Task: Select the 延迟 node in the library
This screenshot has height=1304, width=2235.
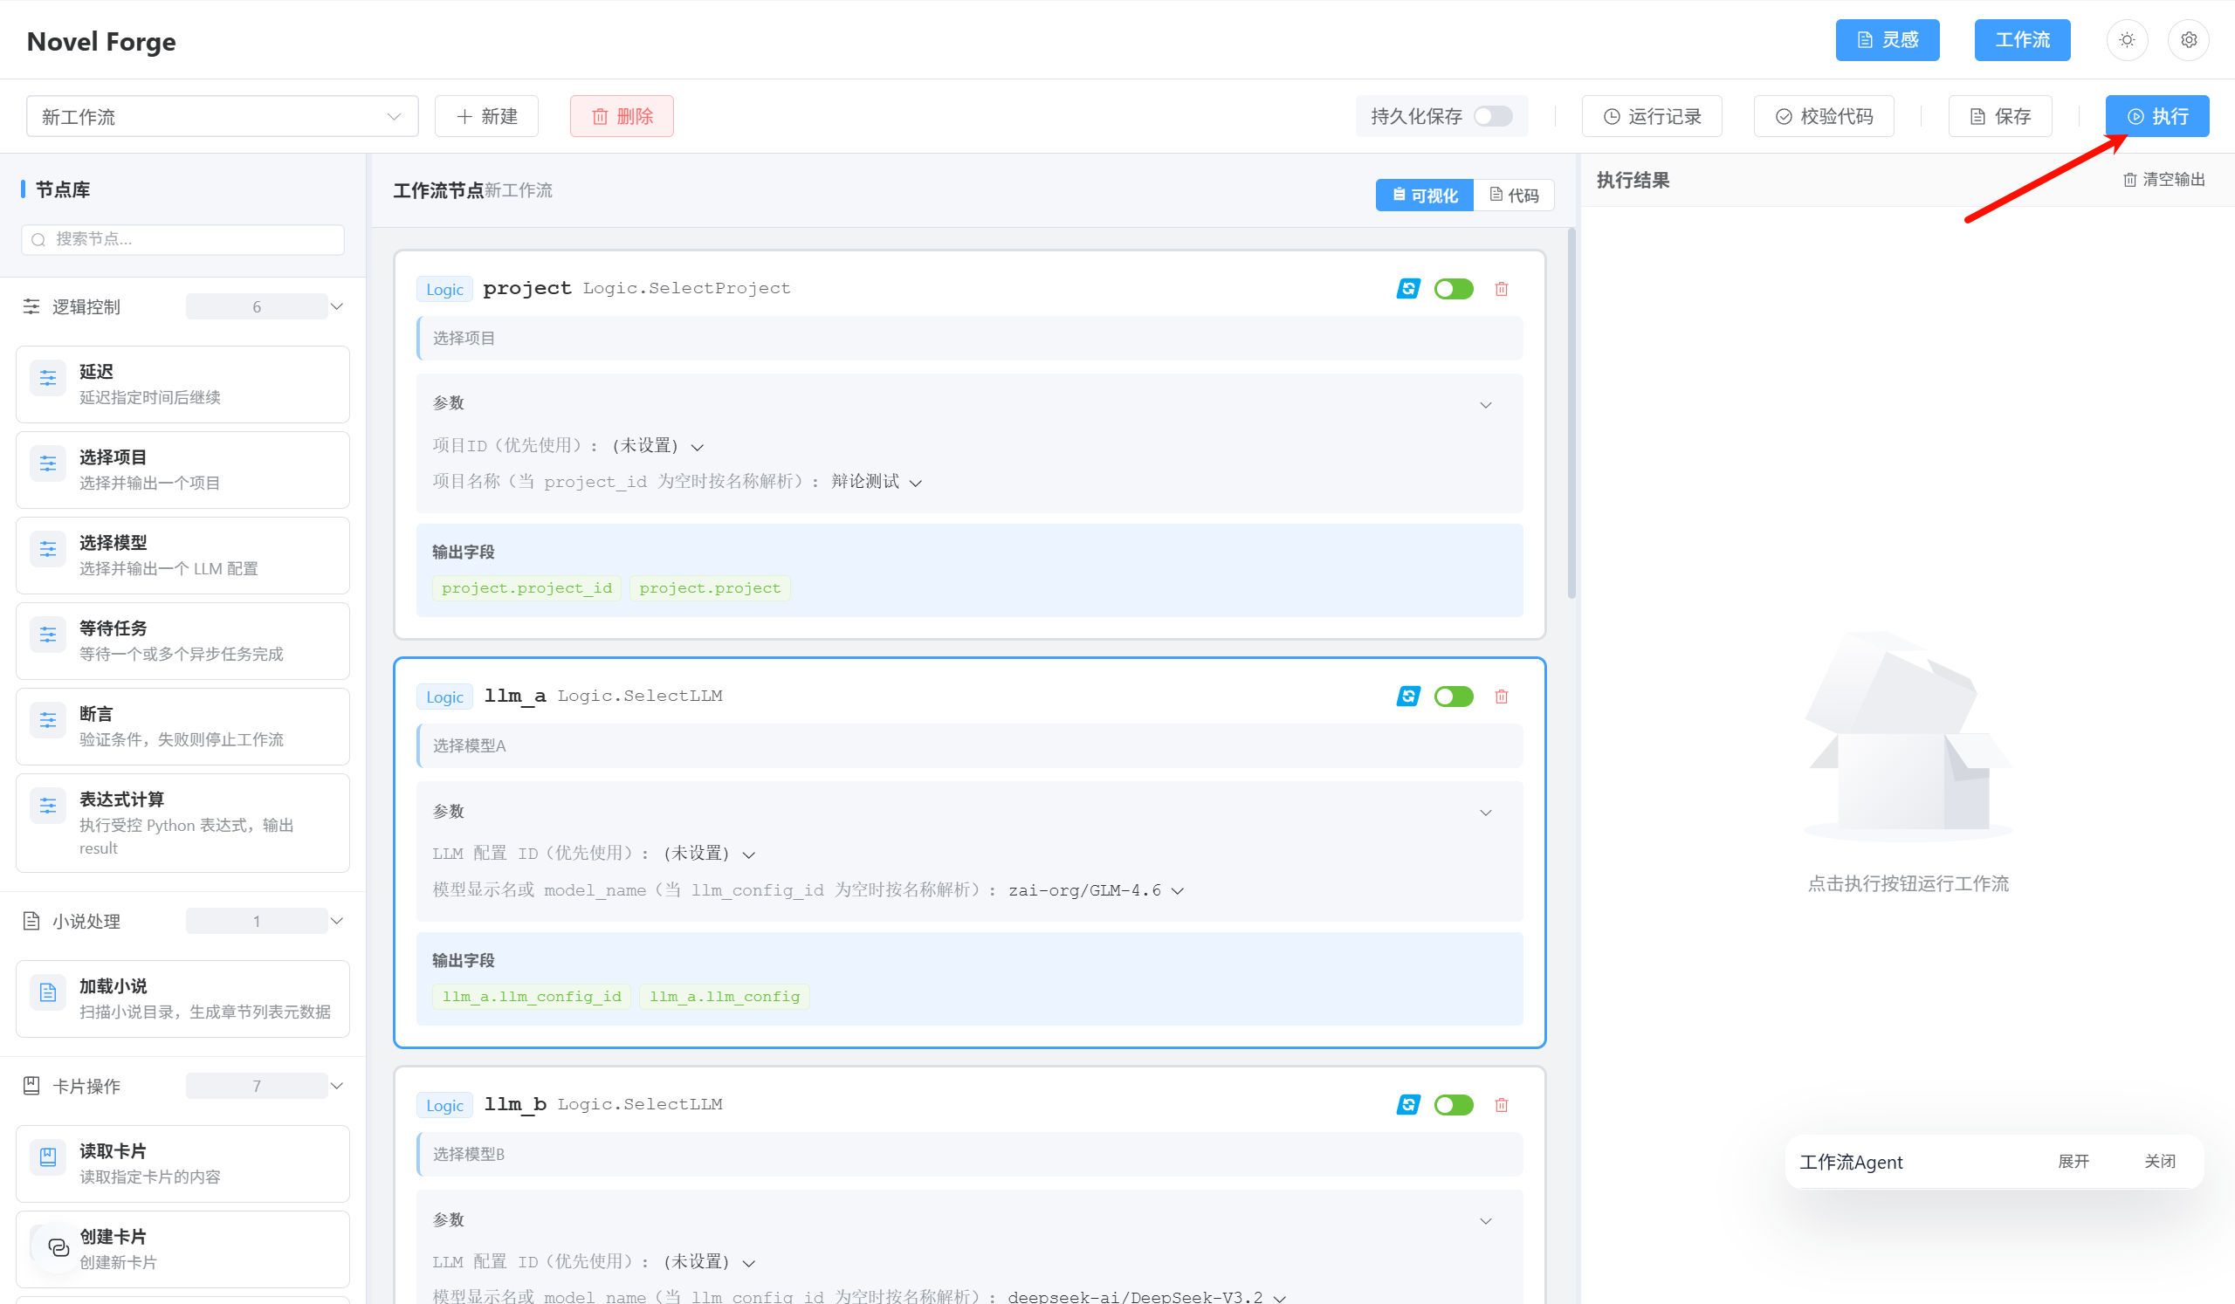Action: coord(182,384)
